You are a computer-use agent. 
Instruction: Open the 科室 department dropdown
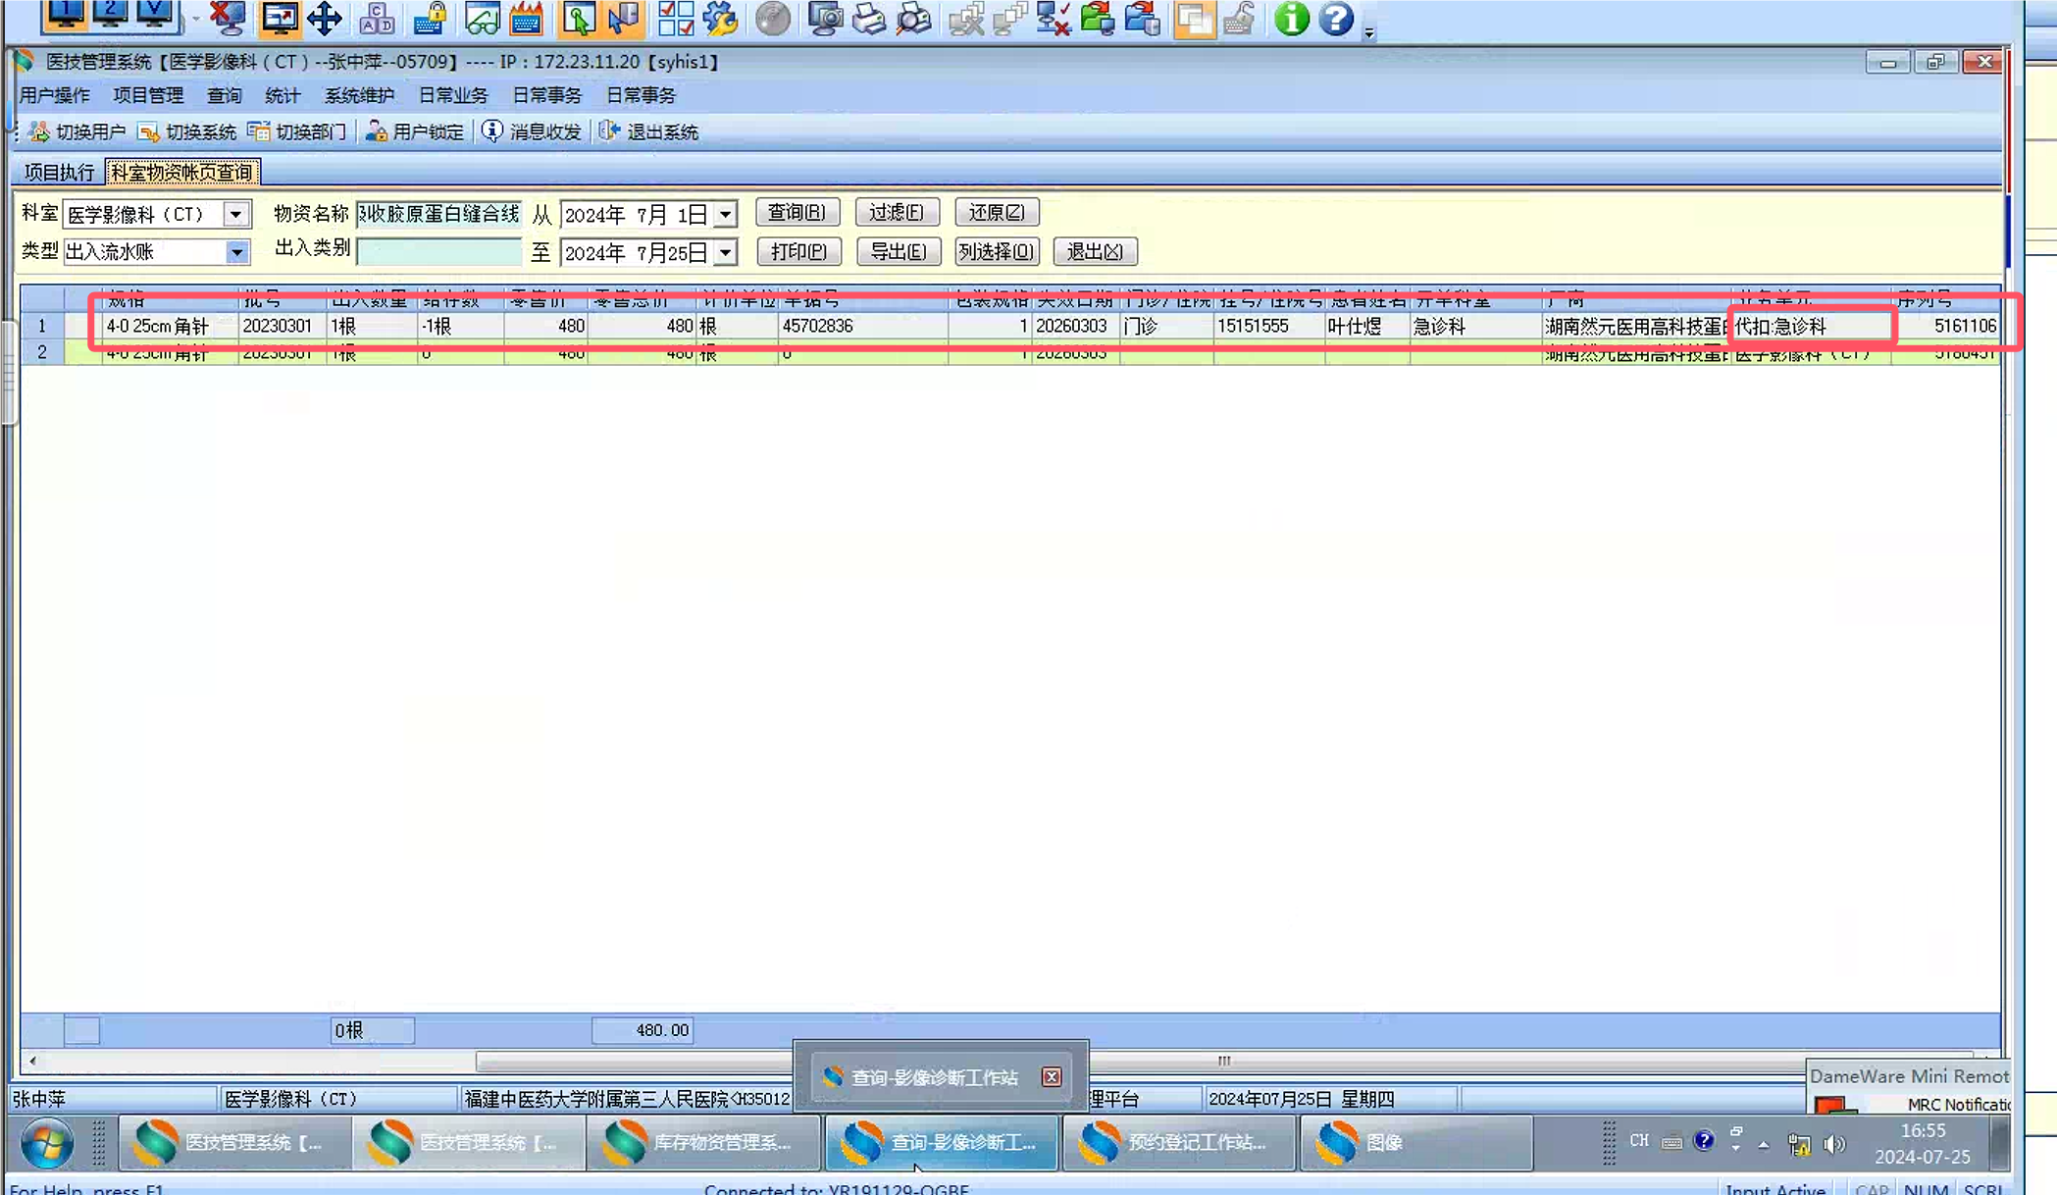235,214
